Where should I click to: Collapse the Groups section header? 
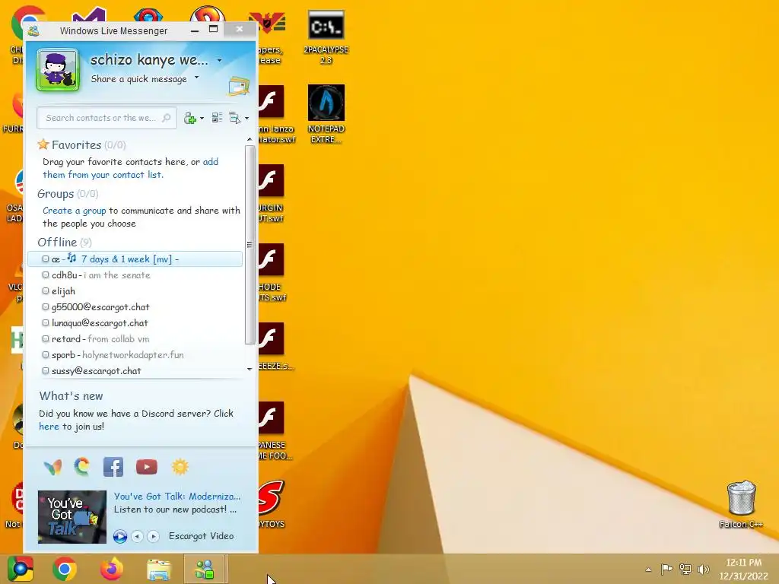pos(68,194)
